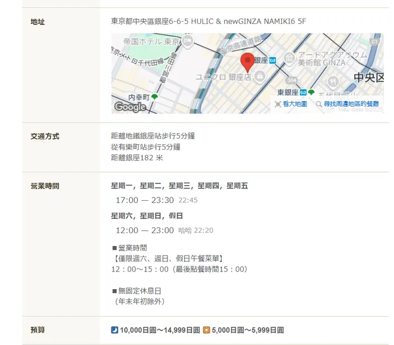
Task: Click the 東銀座 station label on map
Action: click(x=288, y=93)
